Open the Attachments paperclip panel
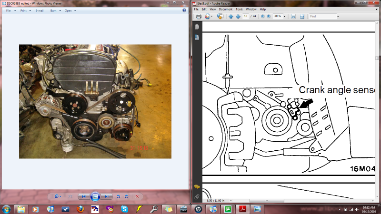The width and height of the screenshot is (381, 214). 197,197
